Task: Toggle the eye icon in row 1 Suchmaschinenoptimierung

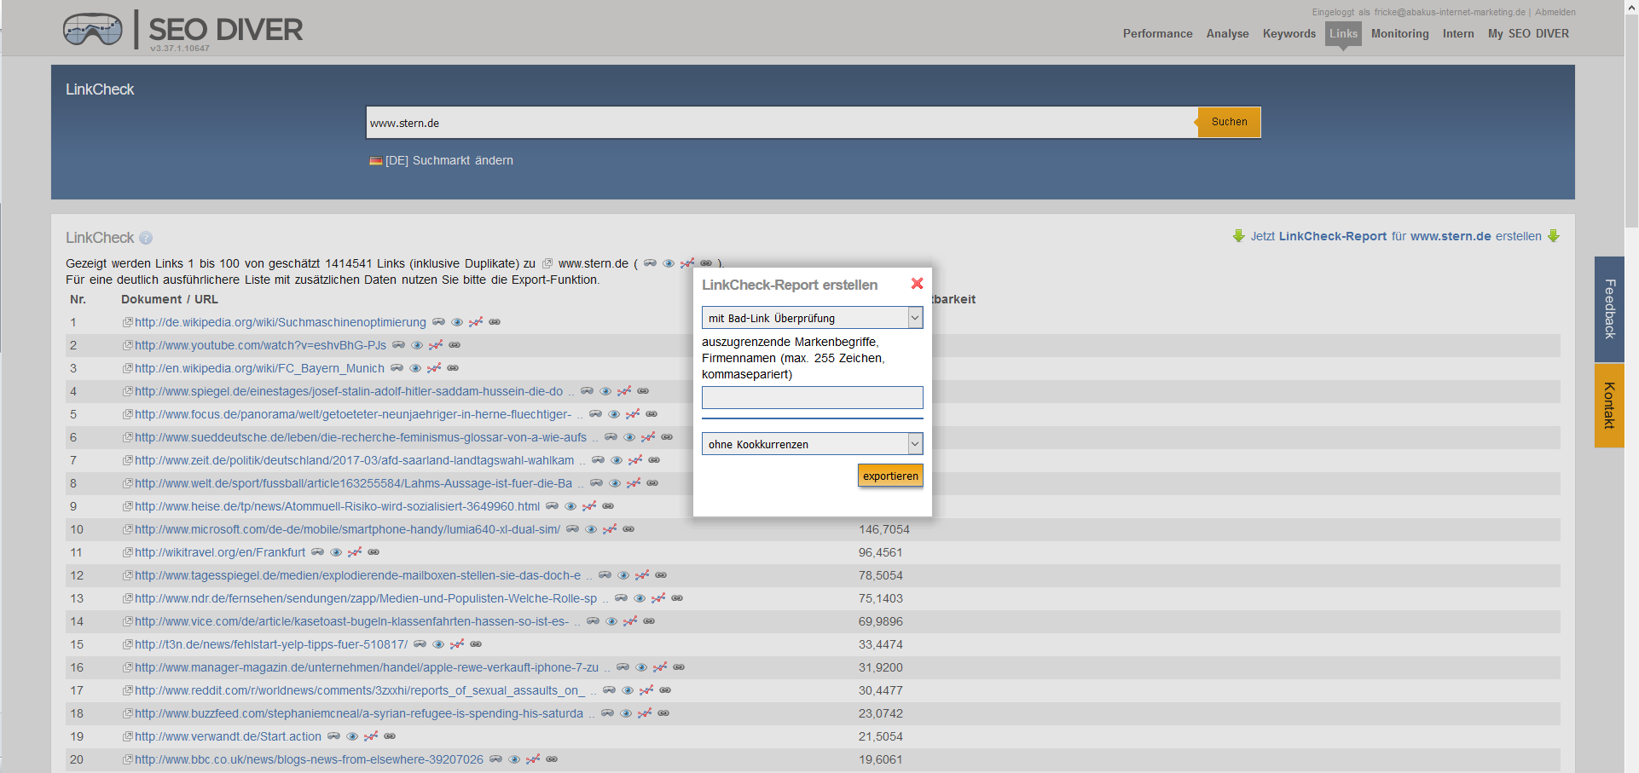Action: (457, 322)
